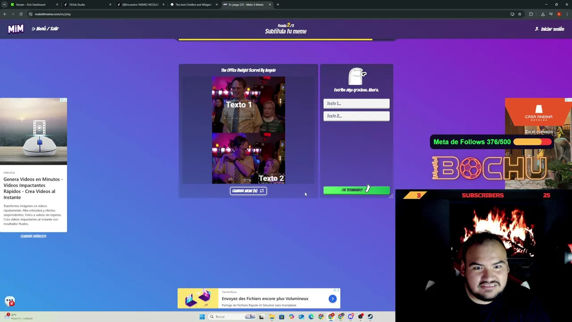Viewport: 572px width, 322px height.
Task: Click the bottom ad arrow button
Action: click(332, 299)
